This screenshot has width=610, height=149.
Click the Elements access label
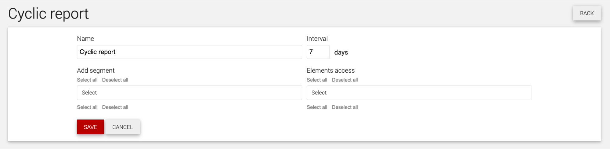point(331,71)
